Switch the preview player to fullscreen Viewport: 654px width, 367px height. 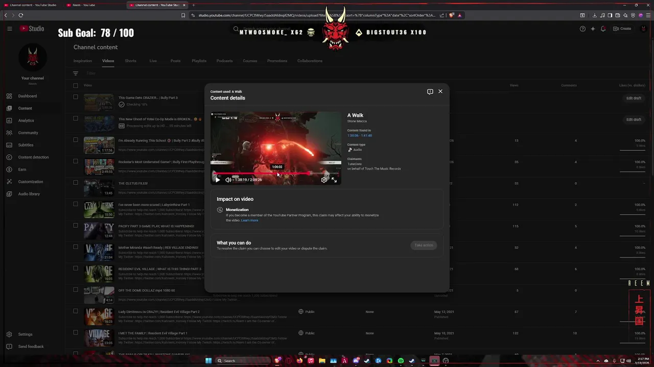click(x=334, y=179)
